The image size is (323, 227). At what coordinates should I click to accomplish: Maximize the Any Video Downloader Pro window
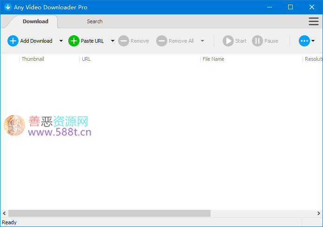pyautogui.click(x=290, y=7)
